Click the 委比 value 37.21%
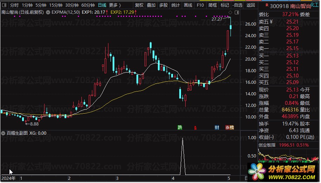The width and height of the screenshot is (321, 183). 290,14
